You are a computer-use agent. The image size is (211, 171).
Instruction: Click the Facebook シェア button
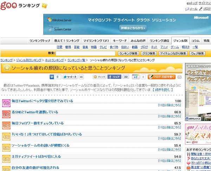tap(114, 77)
